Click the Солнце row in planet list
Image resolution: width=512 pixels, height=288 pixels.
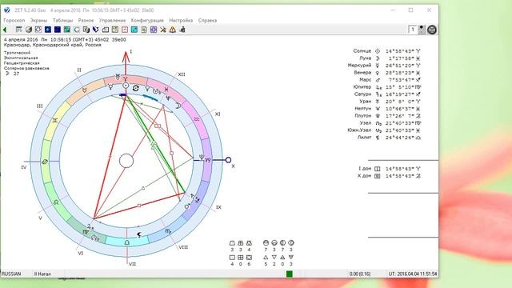click(x=387, y=51)
